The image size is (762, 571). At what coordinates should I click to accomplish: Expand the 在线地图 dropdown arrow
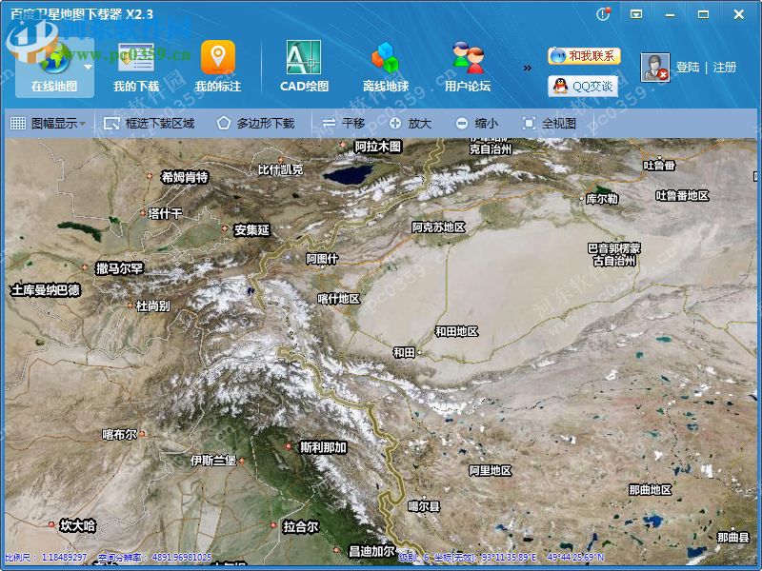click(x=88, y=67)
